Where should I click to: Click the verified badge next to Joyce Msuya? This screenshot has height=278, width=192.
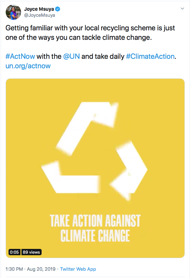(57, 9)
